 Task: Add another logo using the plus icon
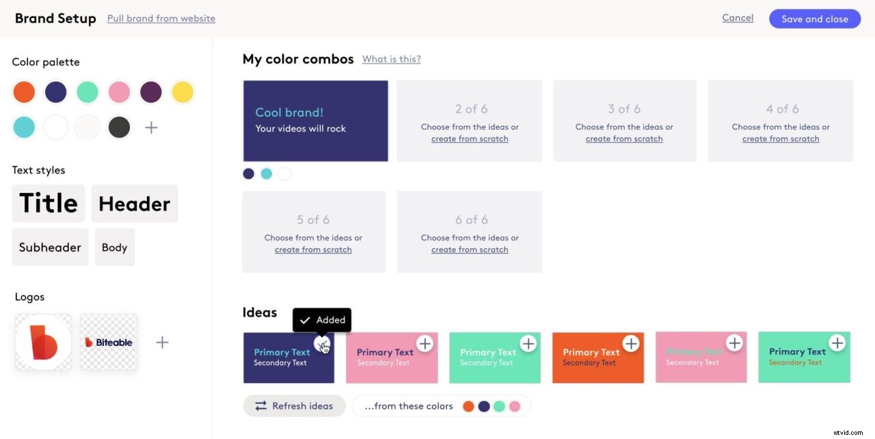(162, 342)
